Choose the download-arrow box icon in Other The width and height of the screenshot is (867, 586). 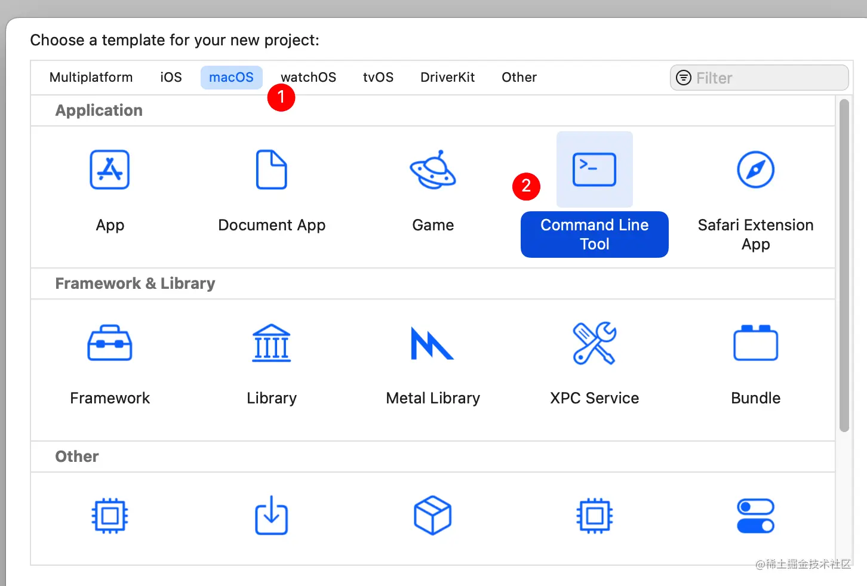point(272,516)
